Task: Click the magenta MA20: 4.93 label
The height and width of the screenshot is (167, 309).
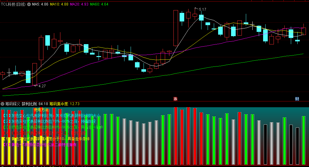Action: click(x=79, y=4)
